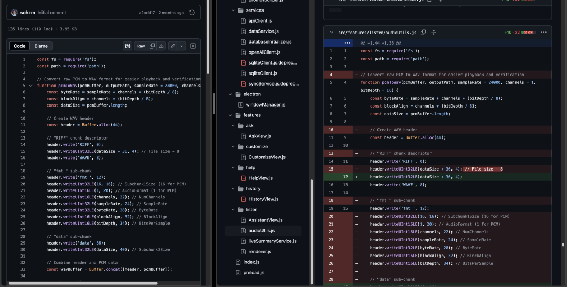
Task: Open diff file options ellipsis menu
Action: [x=543, y=33]
